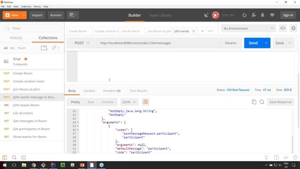Image resolution: width=300 pixels, height=169 pixels.
Task: Switch to the Create Room request tab
Action: point(79,31)
